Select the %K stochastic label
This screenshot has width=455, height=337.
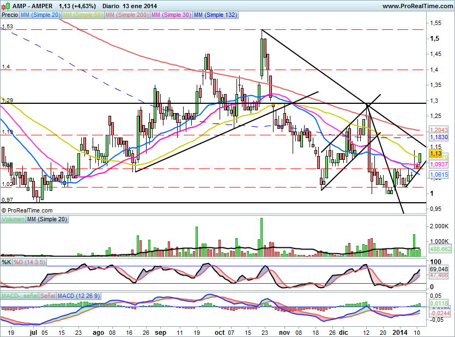click(7, 262)
